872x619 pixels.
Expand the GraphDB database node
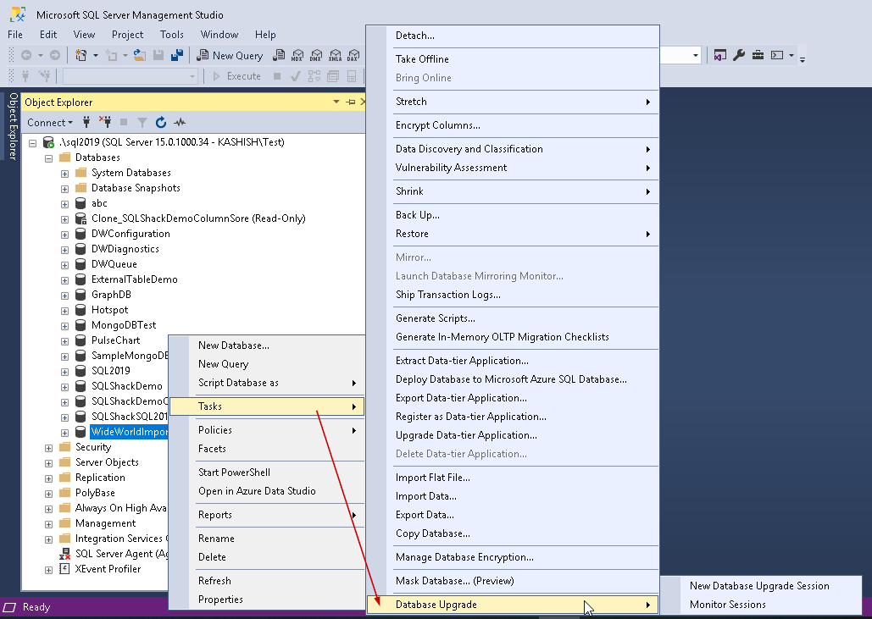(x=64, y=296)
